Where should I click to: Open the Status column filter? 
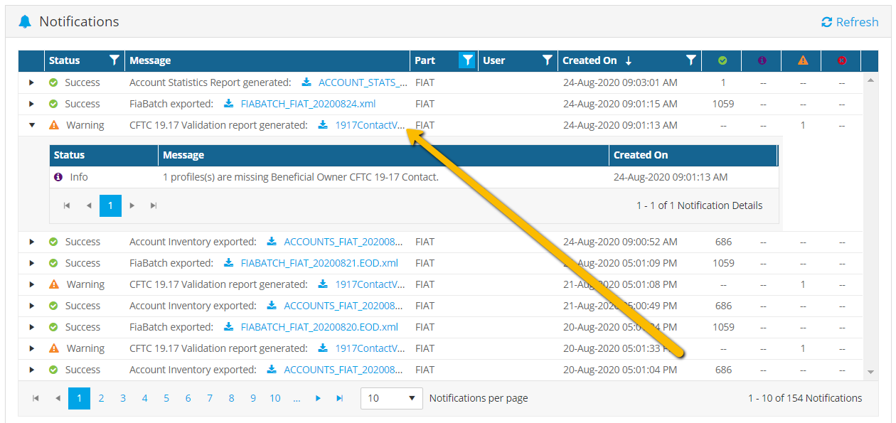click(x=114, y=60)
